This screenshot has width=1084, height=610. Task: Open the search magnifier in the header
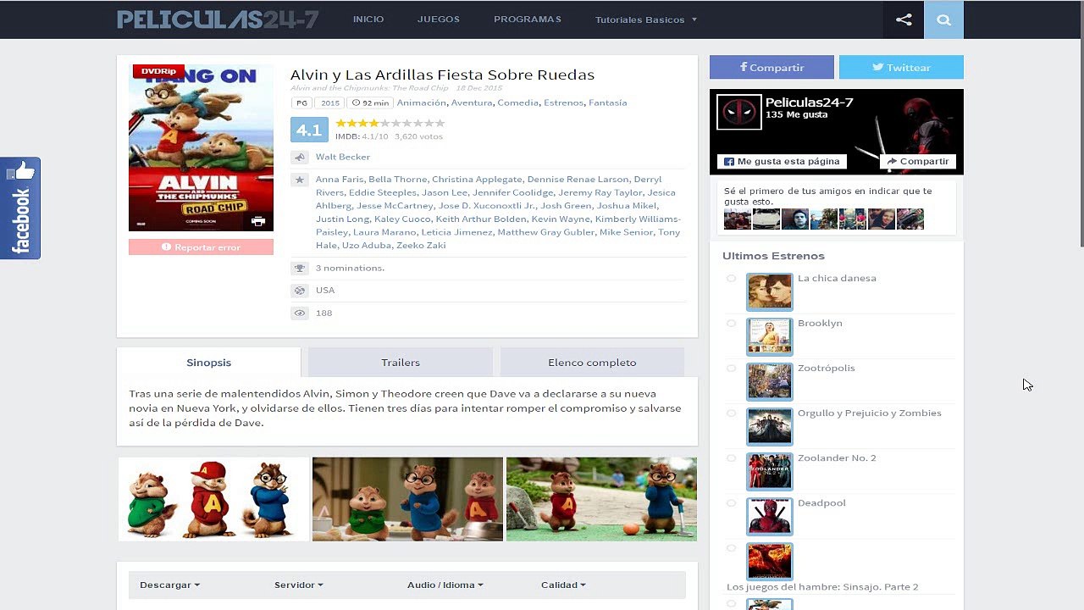point(943,19)
